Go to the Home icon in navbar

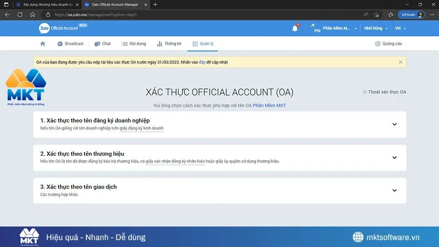pyautogui.click(x=42, y=44)
